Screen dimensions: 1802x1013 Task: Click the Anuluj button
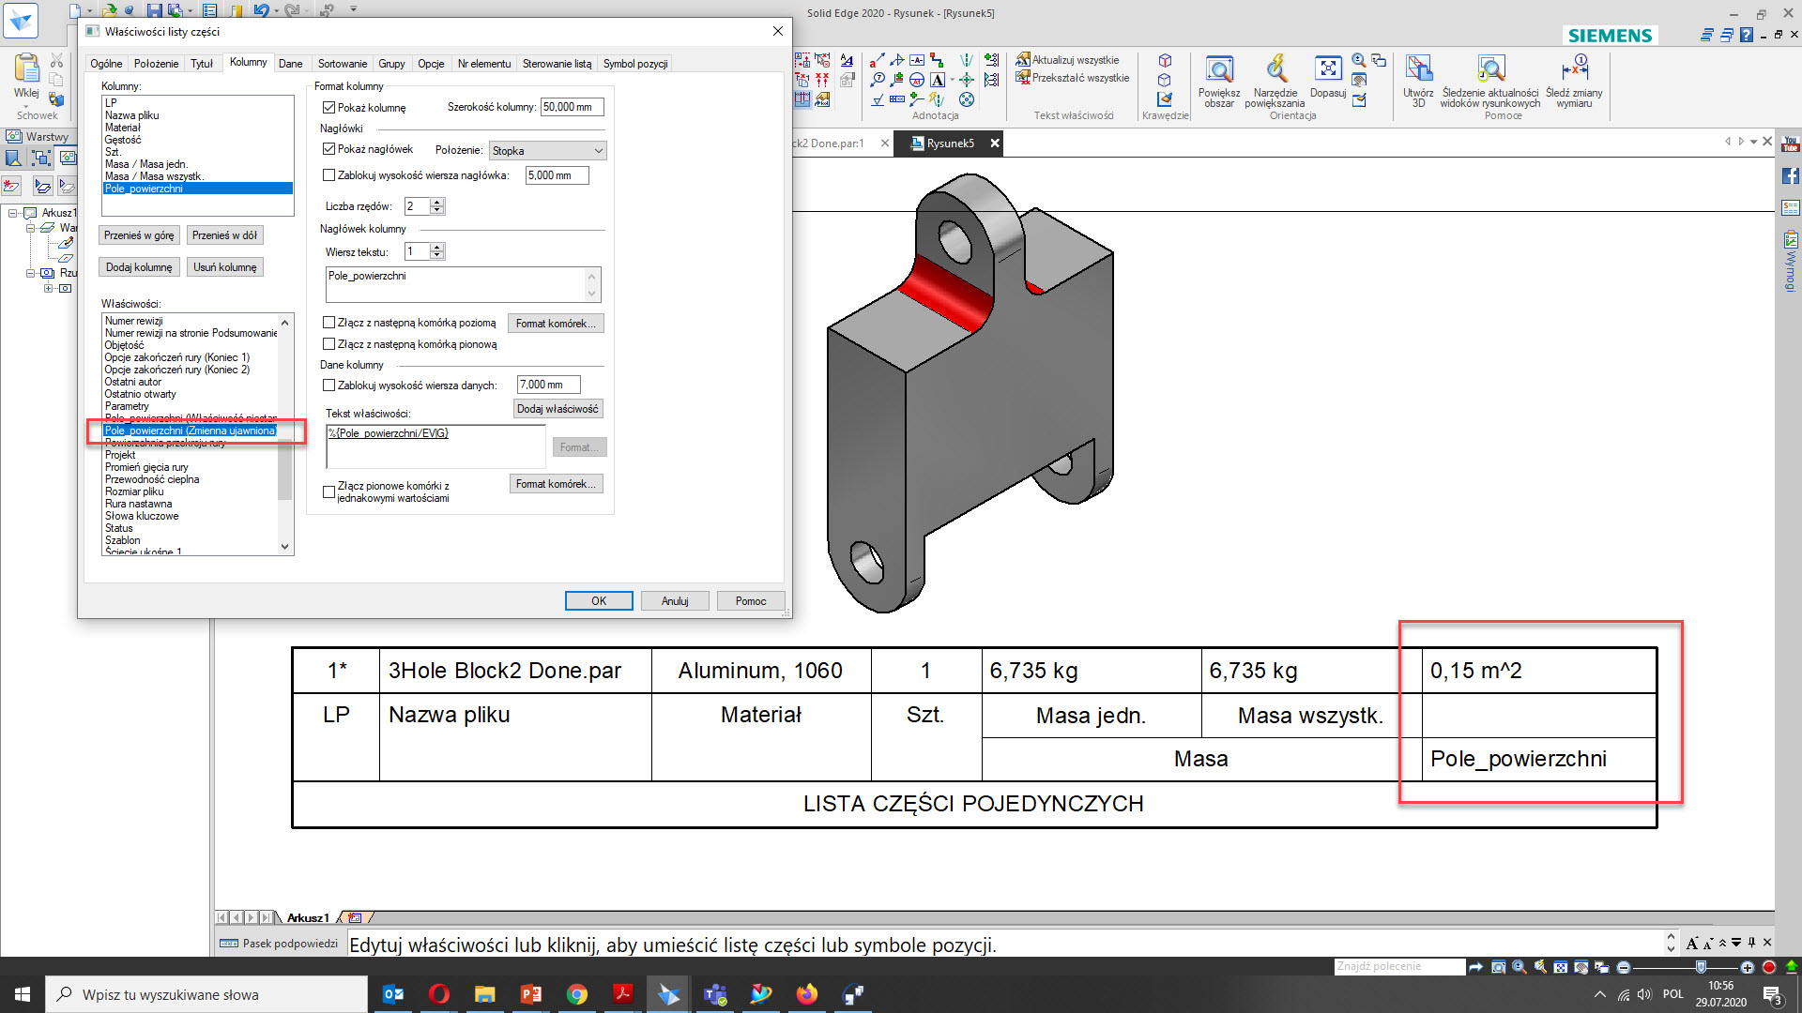[x=675, y=601]
